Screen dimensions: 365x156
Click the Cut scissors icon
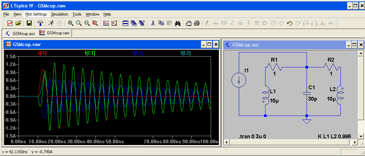(x=153, y=23)
